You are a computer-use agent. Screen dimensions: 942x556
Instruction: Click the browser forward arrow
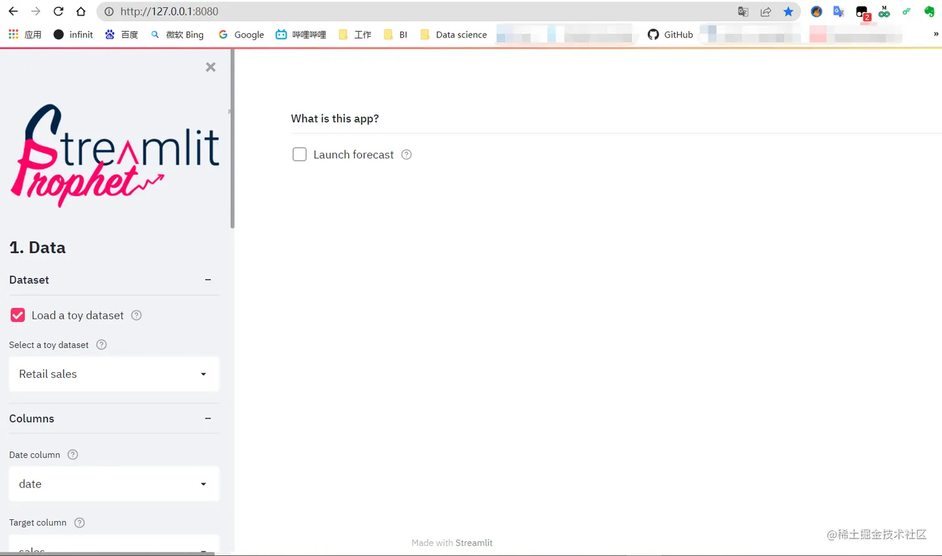point(36,11)
